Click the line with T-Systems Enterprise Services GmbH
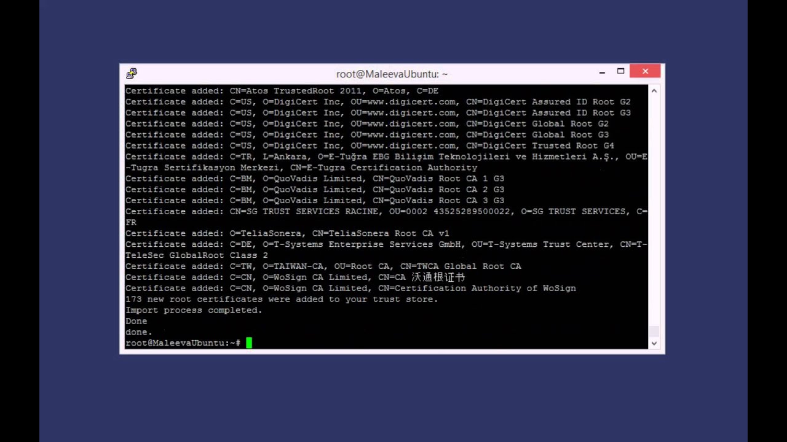787x442 pixels. pyautogui.click(x=386, y=244)
